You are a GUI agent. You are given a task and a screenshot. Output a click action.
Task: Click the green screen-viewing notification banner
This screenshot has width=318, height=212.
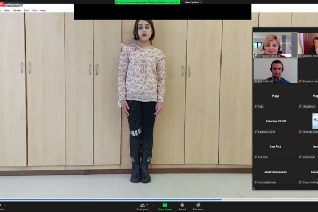[147, 2]
